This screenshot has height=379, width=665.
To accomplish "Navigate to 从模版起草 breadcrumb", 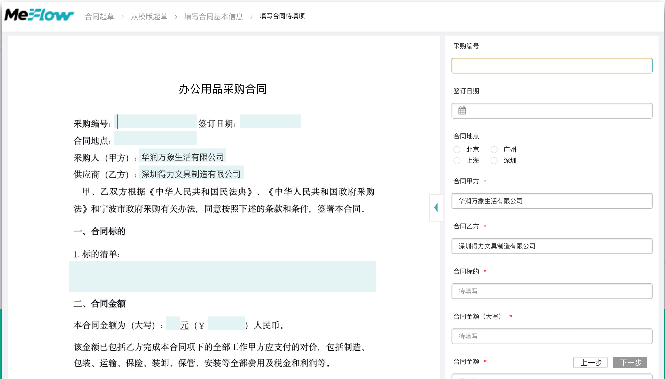I will (149, 17).
